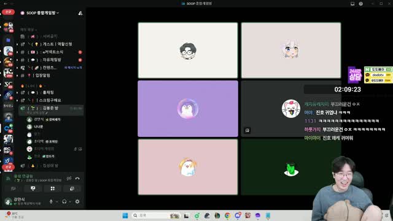Click the help question mark icon
393x221 pixels.
click(360, 4)
